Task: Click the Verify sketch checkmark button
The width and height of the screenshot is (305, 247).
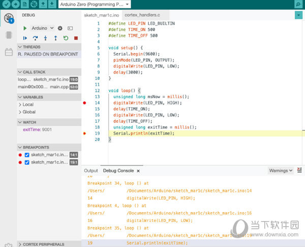Action: [x=6, y=4]
